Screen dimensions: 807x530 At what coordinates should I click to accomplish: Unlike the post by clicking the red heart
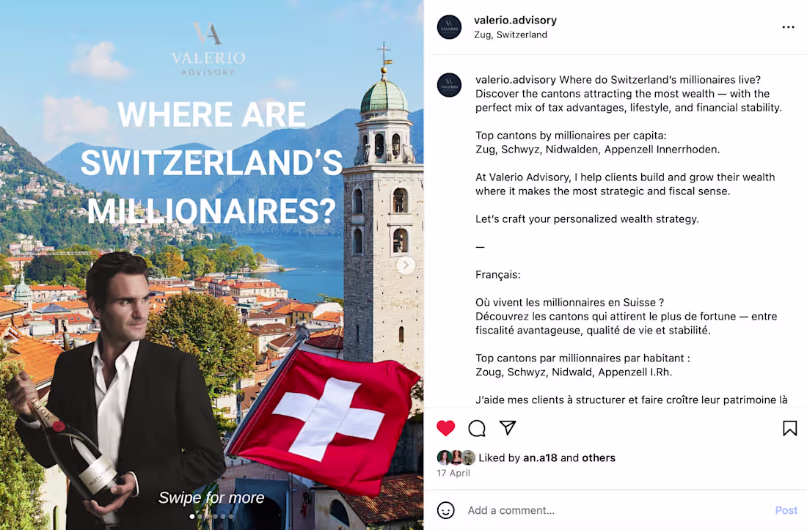coord(446,428)
